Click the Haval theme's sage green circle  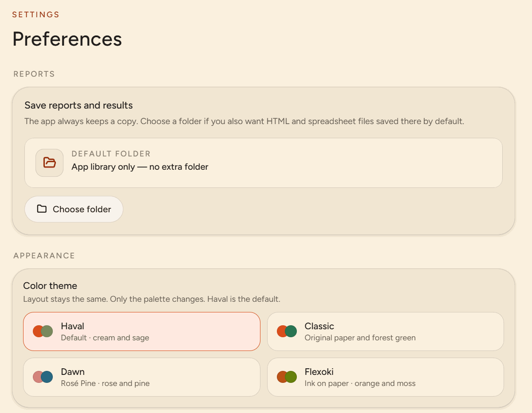click(x=47, y=331)
